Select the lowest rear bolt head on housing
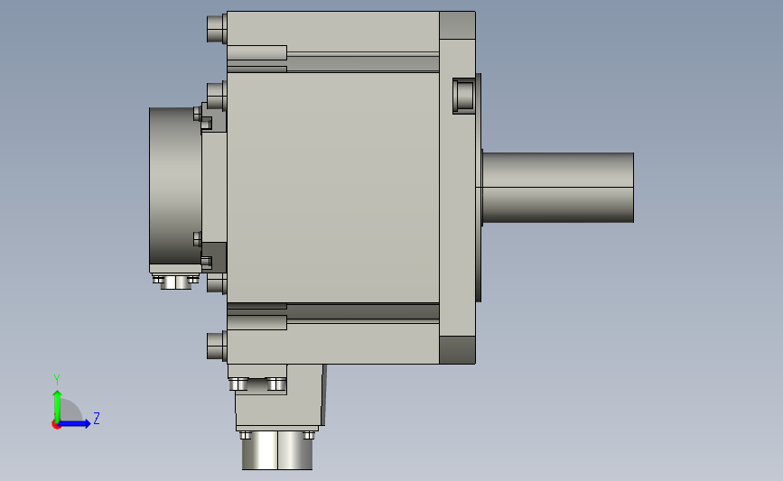This screenshot has height=481, width=783. click(x=217, y=346)
